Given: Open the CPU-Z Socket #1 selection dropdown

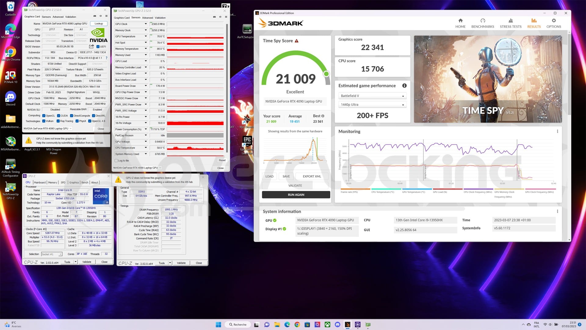Looking at the screenshot, I should (x=52, y=254).
